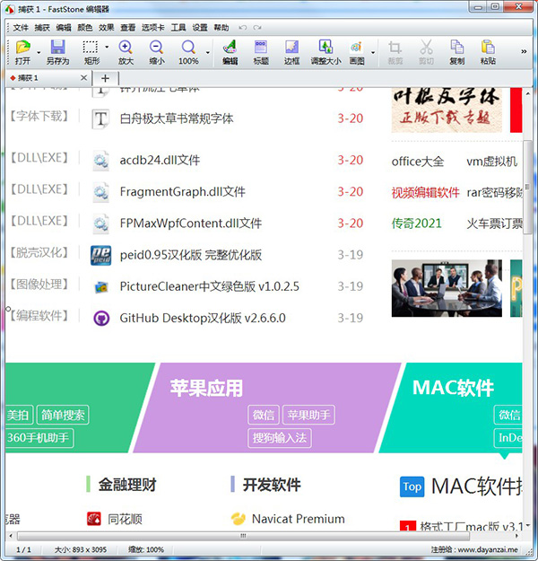Click the 同花顺 red icon

click(93, 519)
